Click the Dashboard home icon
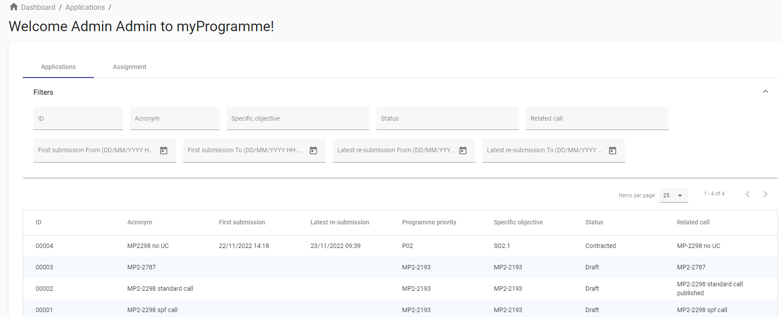The height and width of the screenshot is (317, 782). (x=14, y=7)
